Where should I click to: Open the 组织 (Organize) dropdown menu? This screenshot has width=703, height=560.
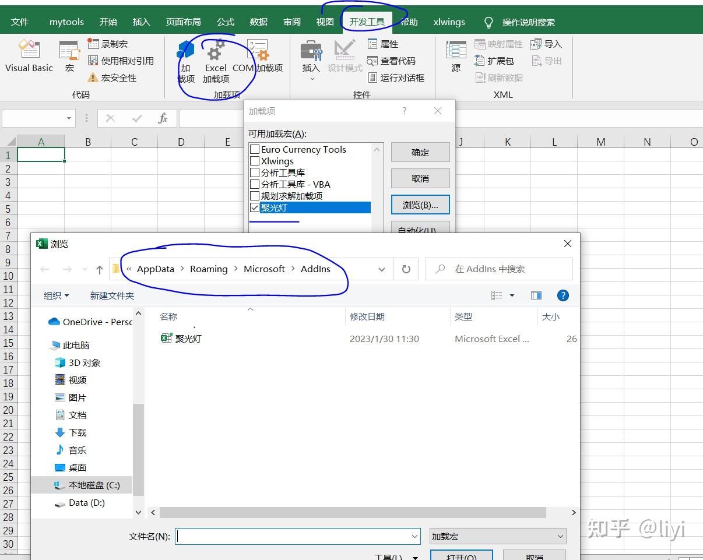click(x=57, y=295)
